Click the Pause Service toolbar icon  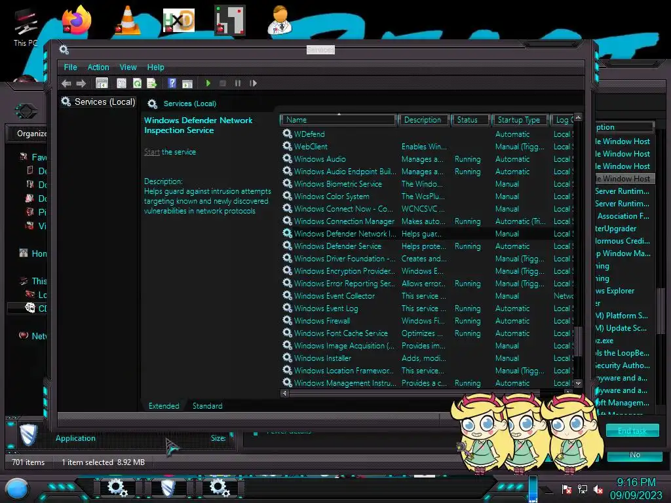point(238,83)
